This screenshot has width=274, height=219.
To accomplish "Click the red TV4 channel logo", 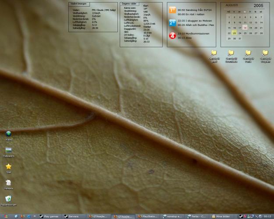I will click(x=172, y=35).
